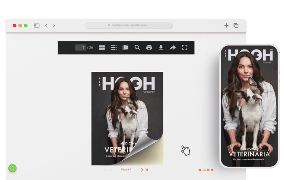Toggle the browser sidebar panel icon

[x=37, y=26]
